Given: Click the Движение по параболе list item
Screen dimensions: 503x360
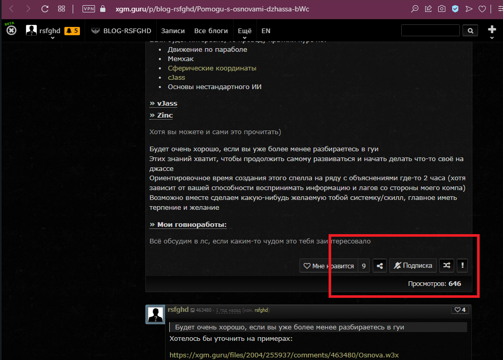Looking at the screenshot, I should [x=207, y=50].
